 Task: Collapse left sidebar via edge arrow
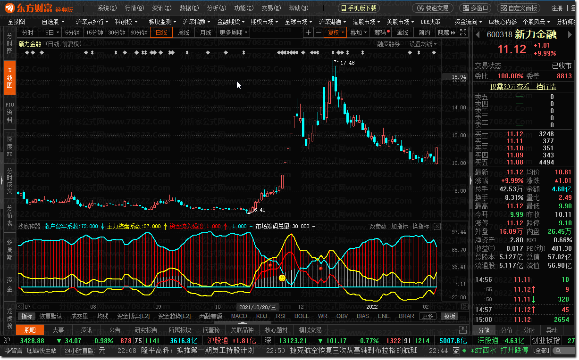[x=2, y=180]
